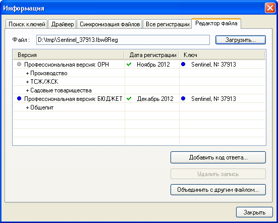Click the Файл path input field
278x223 pixels.
click(x=123, y=40)
